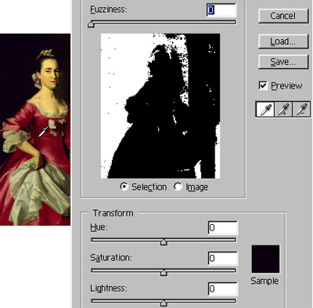The image size is (313, 308).
Task: Click the Saturation value field
Action: pos(223,258)
